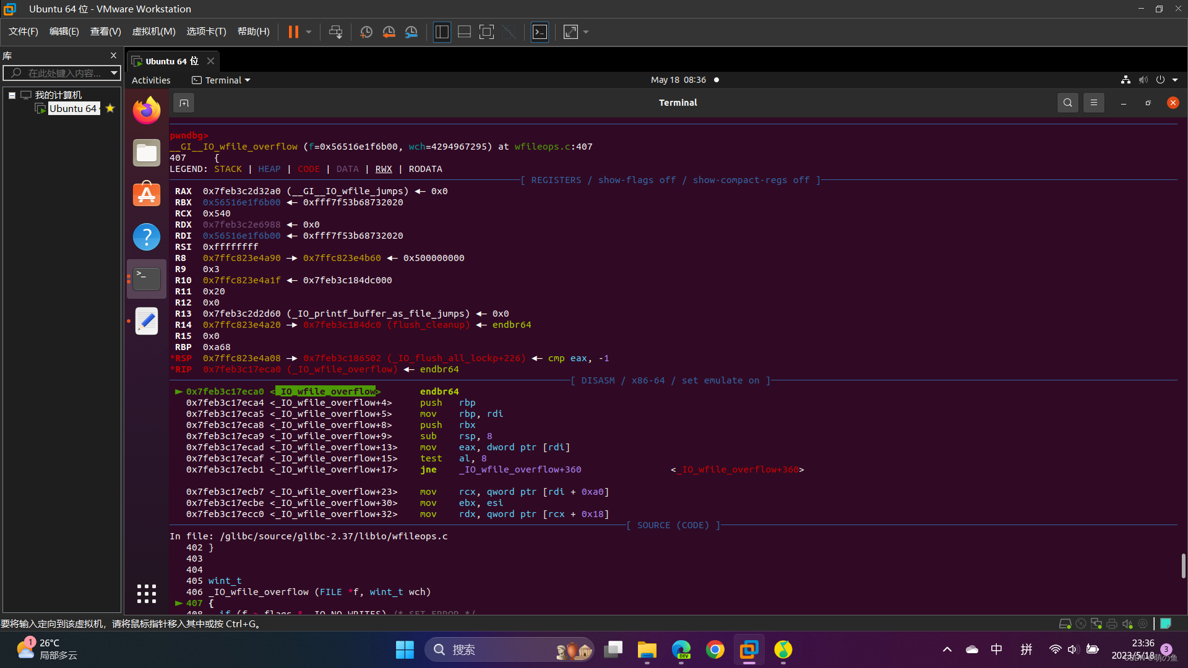Open the Terminal hamburger menu
Image resolution: width=1188 pixels, height=668 pixels.
(x=1093, y=103)
